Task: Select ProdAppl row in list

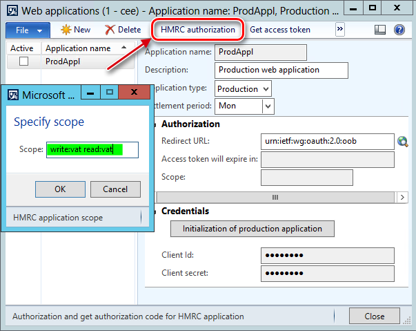Action: 70,62
